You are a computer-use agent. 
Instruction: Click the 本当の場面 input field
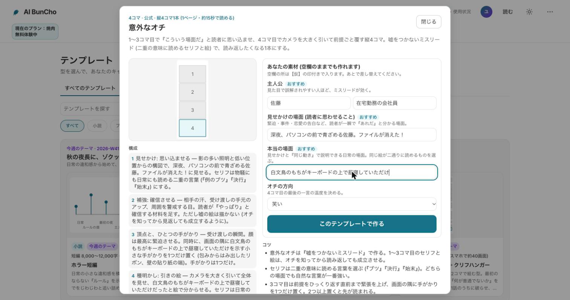coord(352,172)
